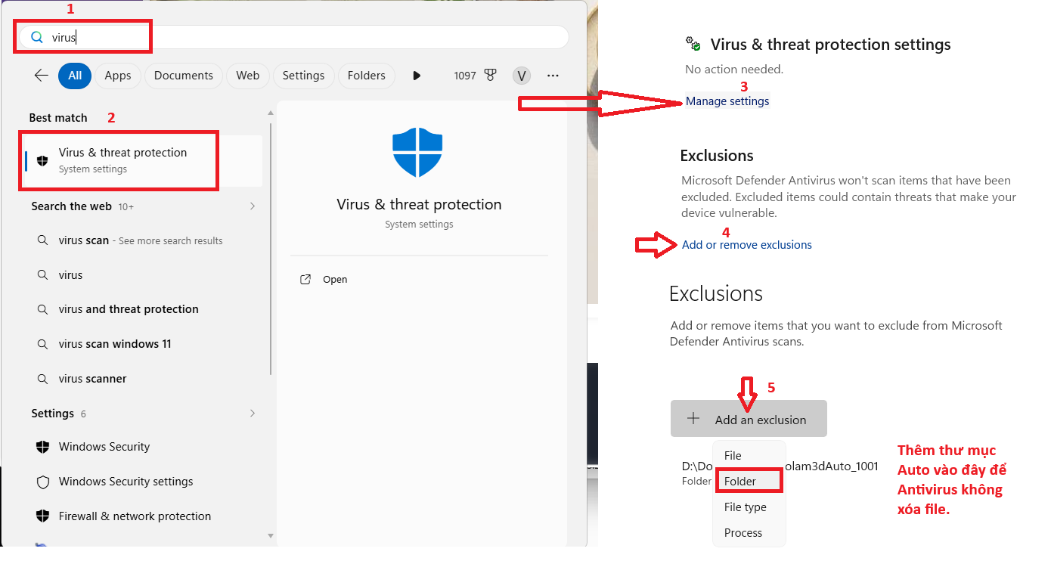
Task: Choose Folder from the exclusion menu
Action: (x=749, y=482)
